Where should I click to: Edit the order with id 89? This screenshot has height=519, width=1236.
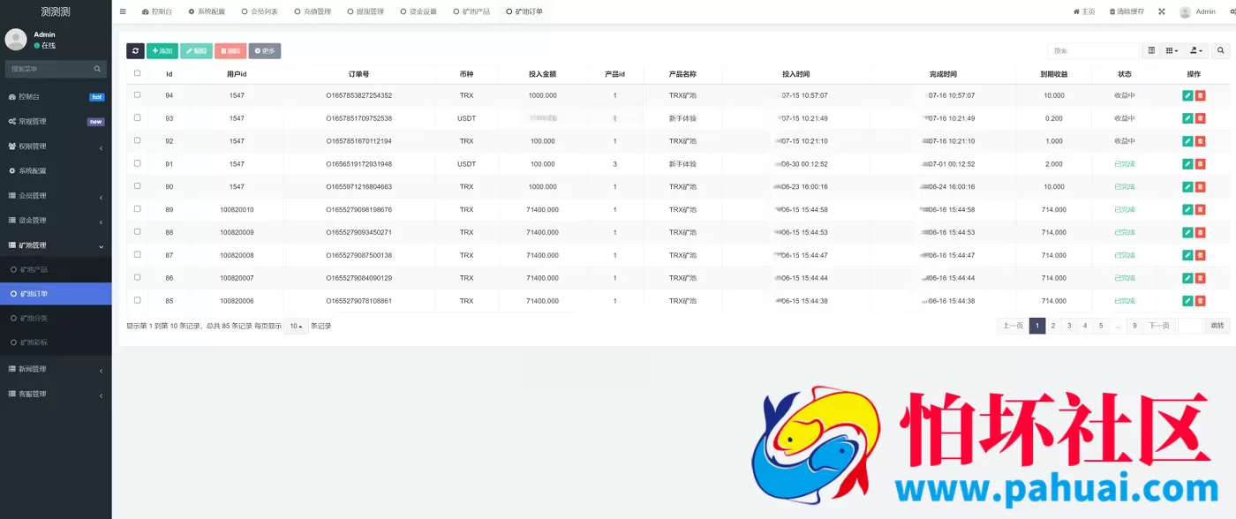tap(1187, 210)
